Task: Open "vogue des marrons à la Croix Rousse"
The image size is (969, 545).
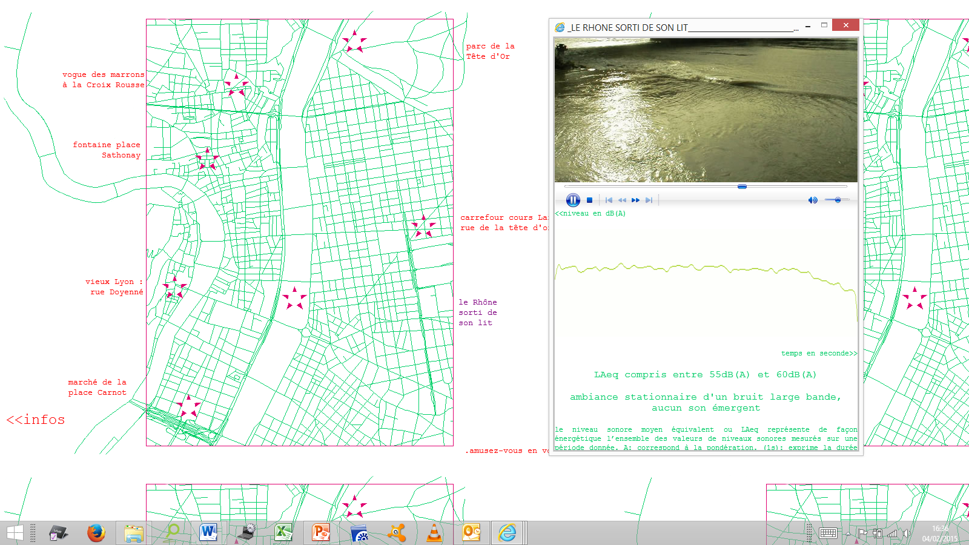Action: tap(104, 80)
